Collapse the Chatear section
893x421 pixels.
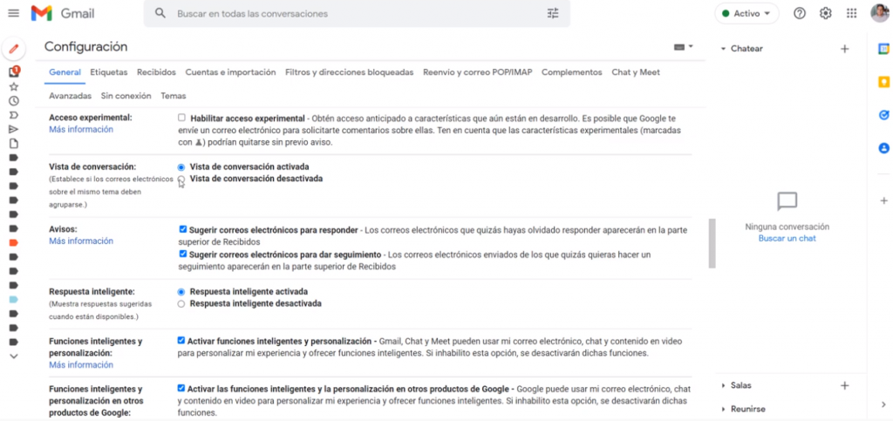point(723,49)
